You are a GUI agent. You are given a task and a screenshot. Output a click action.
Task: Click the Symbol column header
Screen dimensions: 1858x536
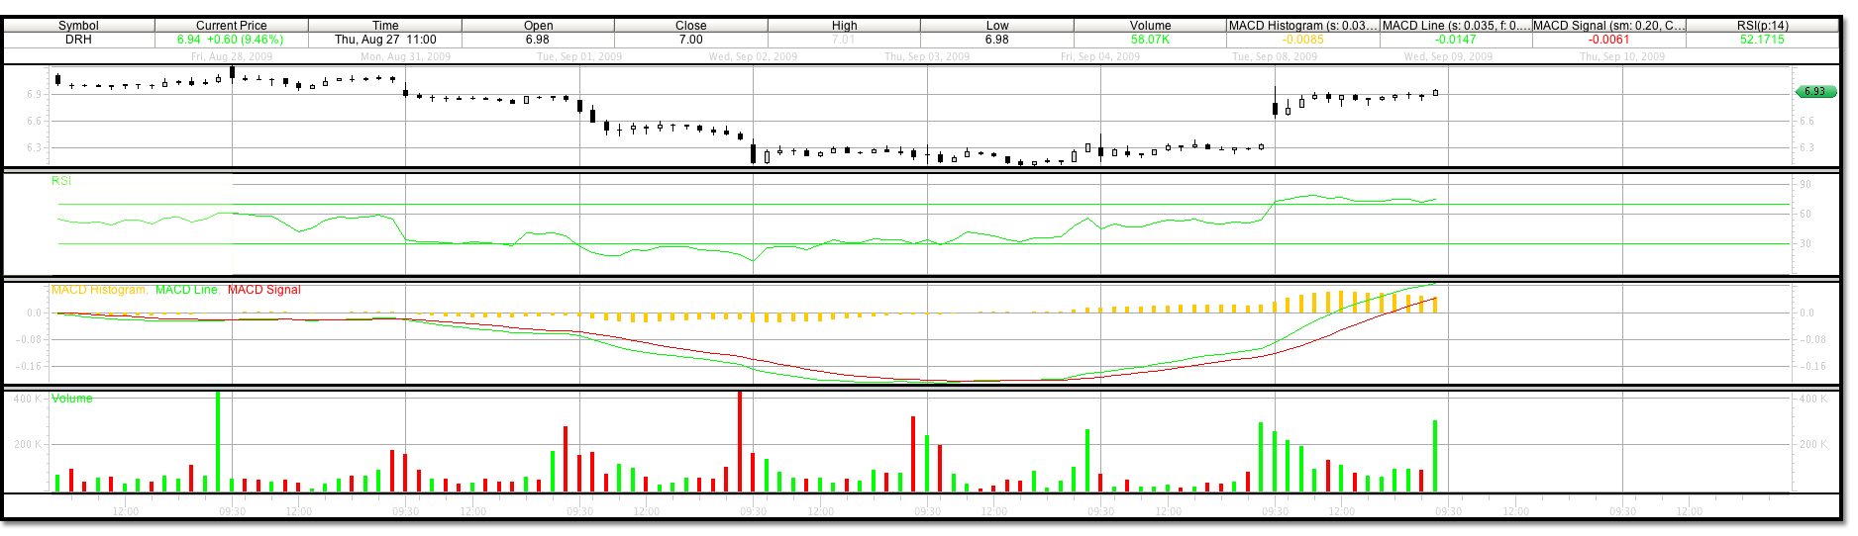point(78,26)
